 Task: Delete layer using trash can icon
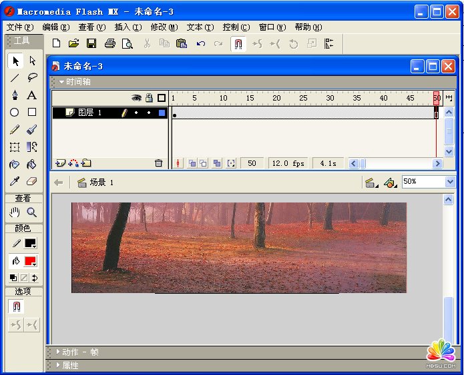click(158, 163)
